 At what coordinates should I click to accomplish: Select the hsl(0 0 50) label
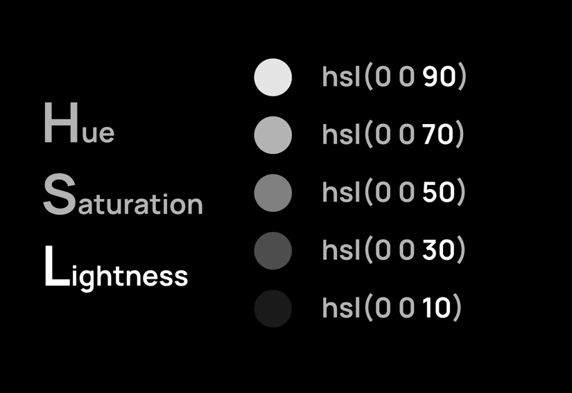393,193
